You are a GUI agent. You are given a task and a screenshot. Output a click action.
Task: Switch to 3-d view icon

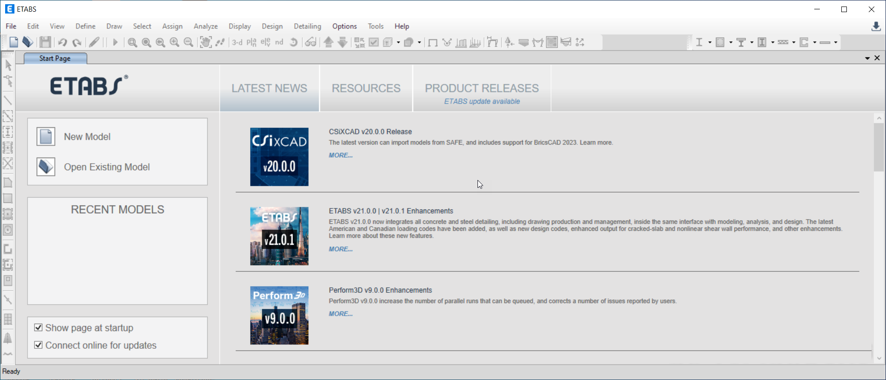[x=237, y=42]
